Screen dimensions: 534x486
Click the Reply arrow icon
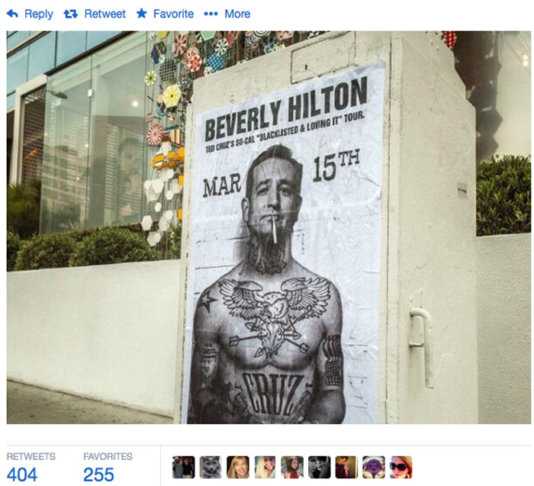(x=12, y=14)
